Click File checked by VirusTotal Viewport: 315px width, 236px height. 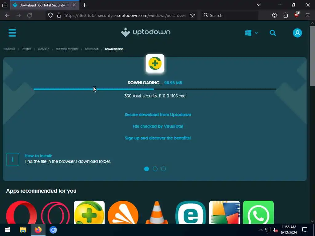click(158, 126)
